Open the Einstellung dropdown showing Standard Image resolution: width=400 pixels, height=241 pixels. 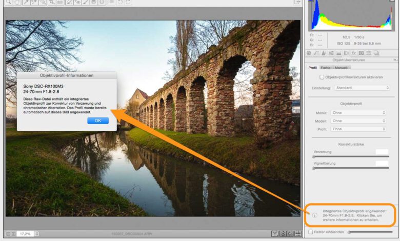361,88
